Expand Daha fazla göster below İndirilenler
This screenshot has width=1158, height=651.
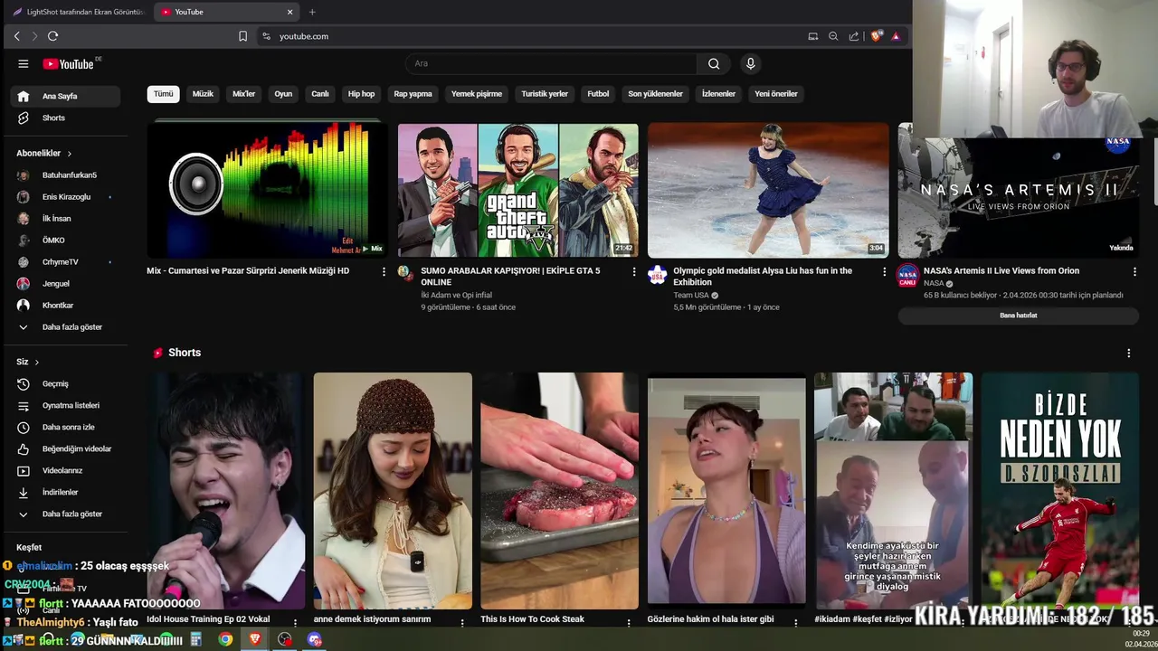click(67, 514)
